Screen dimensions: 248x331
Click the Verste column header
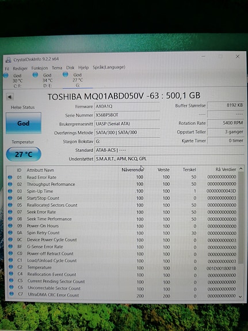coord(163,170)
